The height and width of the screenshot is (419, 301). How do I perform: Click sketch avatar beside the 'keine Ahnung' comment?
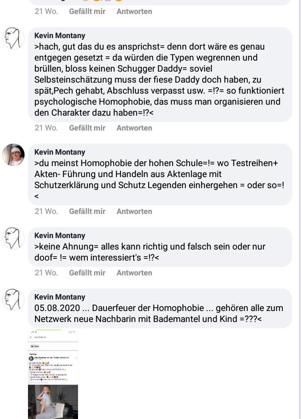tap(14, 238)
